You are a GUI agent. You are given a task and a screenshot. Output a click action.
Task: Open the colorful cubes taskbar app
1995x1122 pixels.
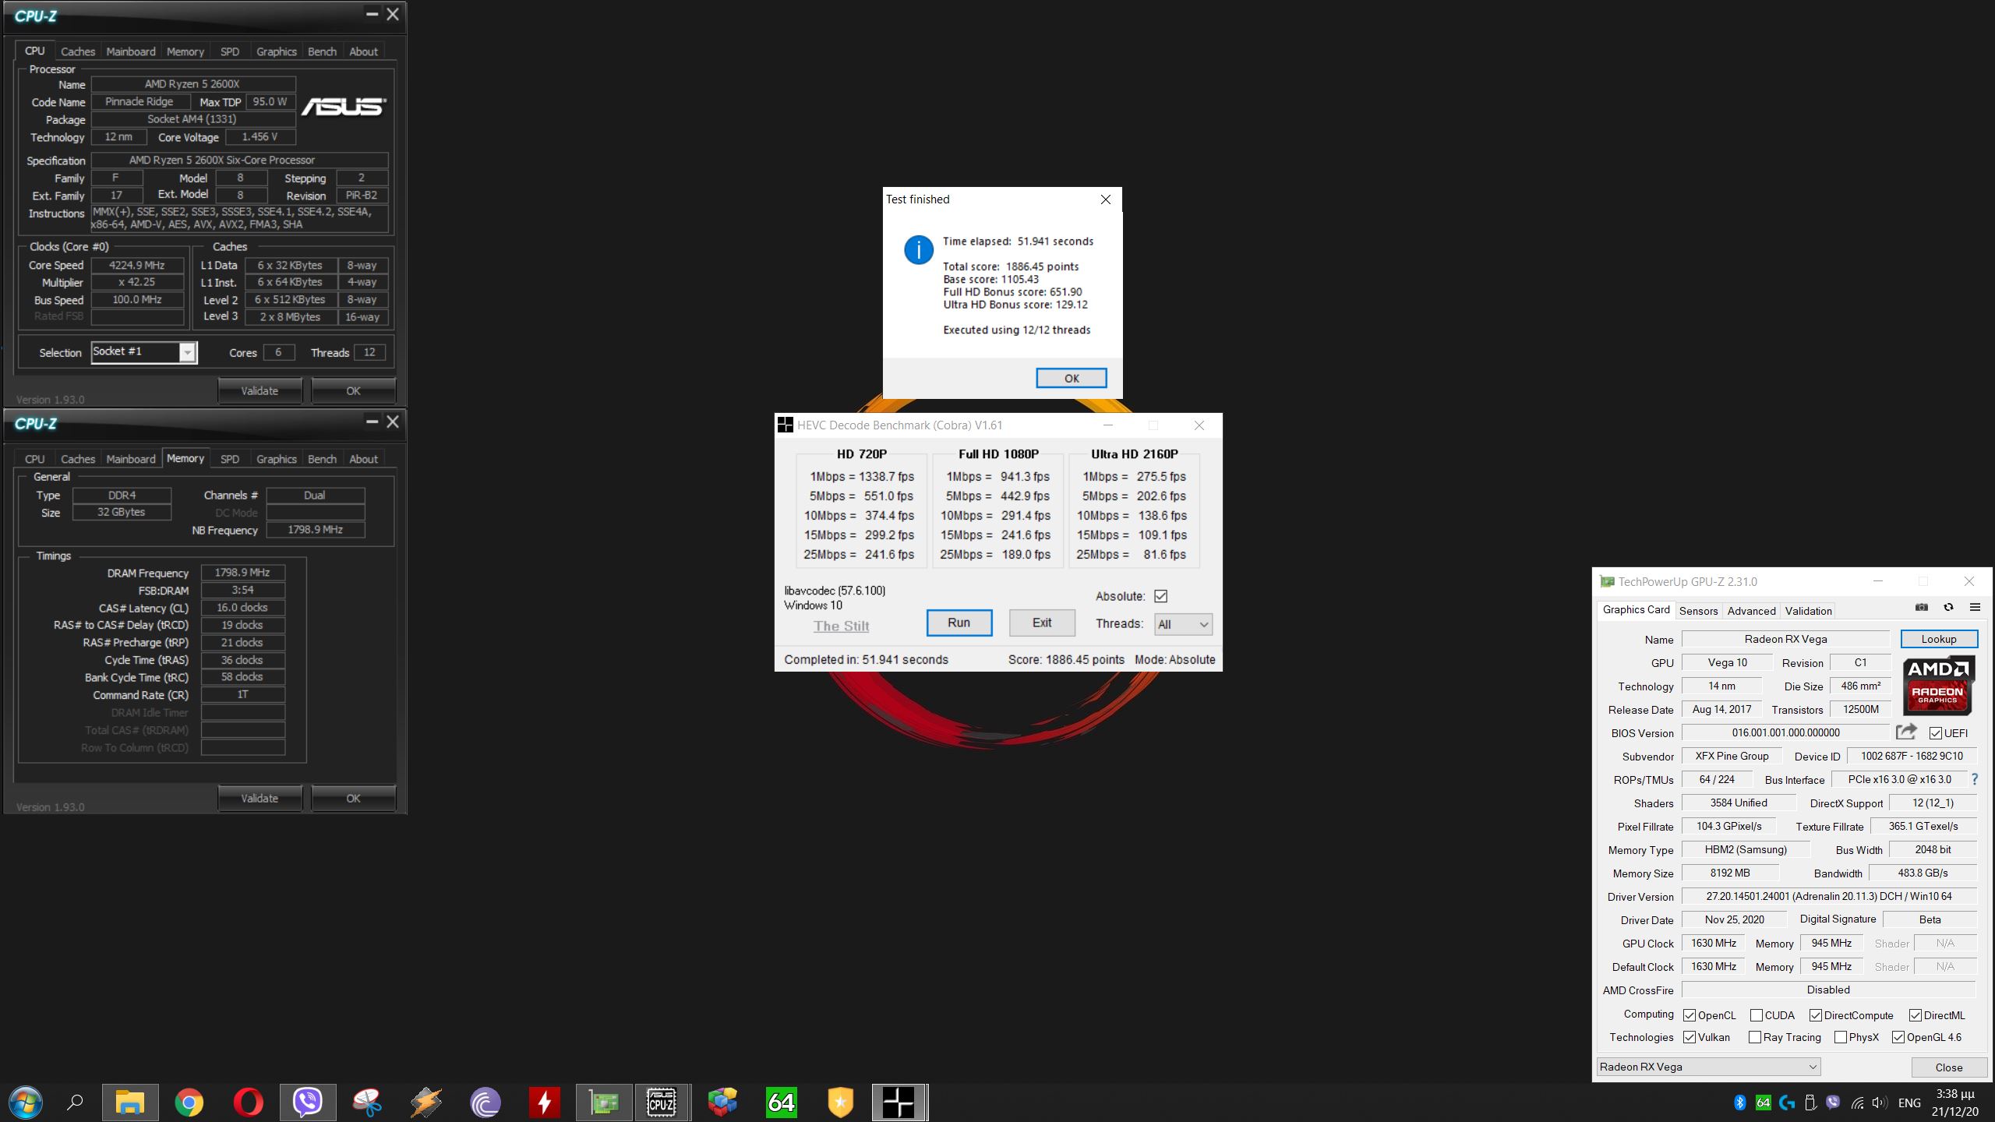722,1103
